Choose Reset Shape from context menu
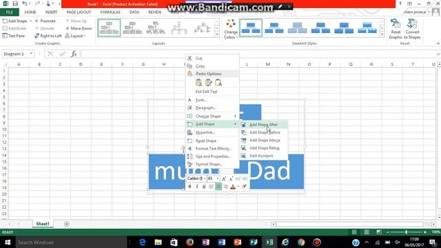Viewport: 441px width, 248px height. (212, 141)
